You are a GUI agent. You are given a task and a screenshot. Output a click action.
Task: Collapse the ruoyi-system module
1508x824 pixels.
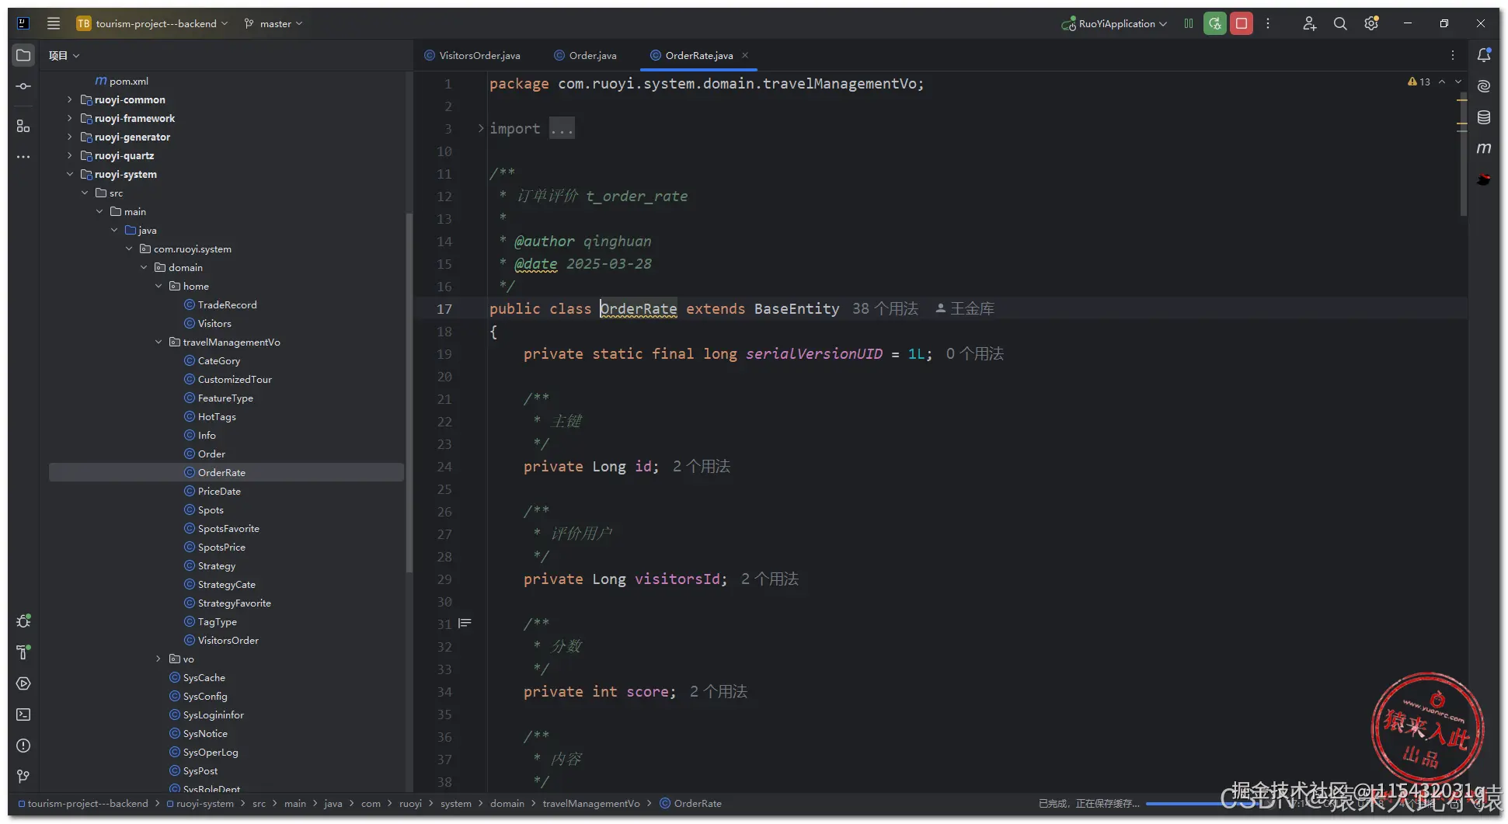(x=70, y=174)
